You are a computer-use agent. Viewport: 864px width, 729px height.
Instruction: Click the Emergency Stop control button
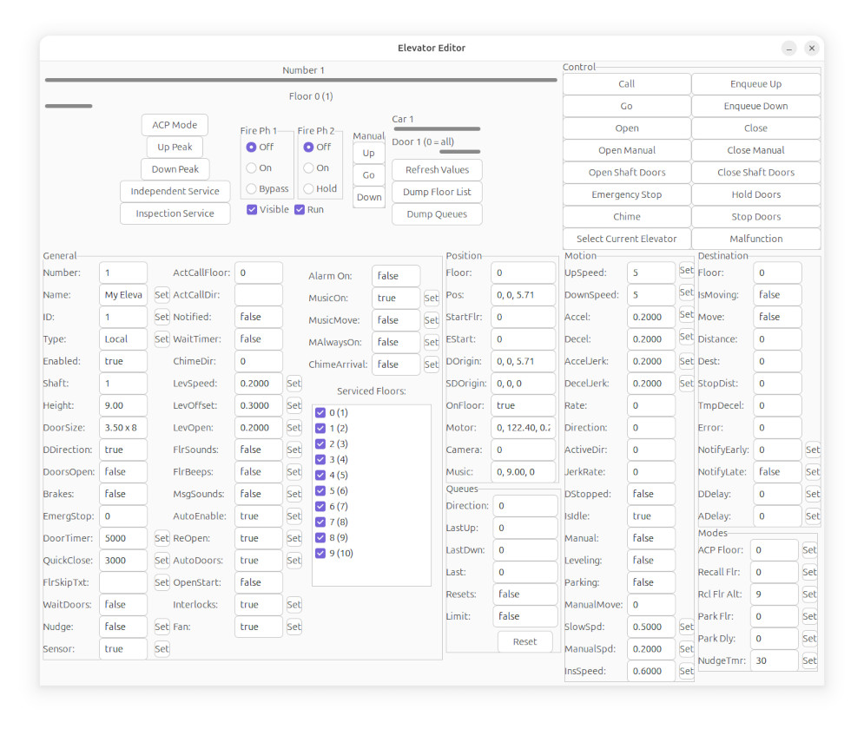pos(627,194)
